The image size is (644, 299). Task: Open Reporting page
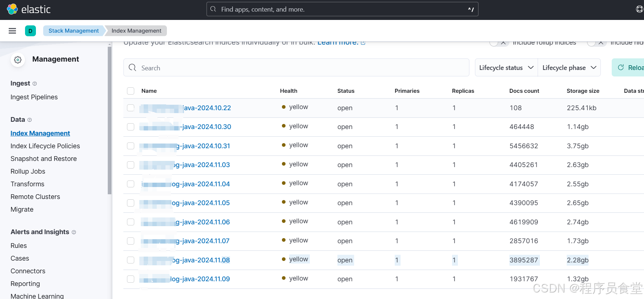coord(25,284)
